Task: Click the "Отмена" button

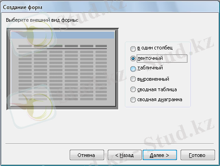Action: (87, 155)
